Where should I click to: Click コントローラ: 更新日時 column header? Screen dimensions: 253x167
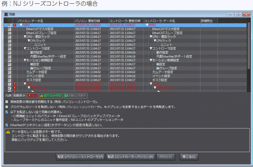[126, 21]
